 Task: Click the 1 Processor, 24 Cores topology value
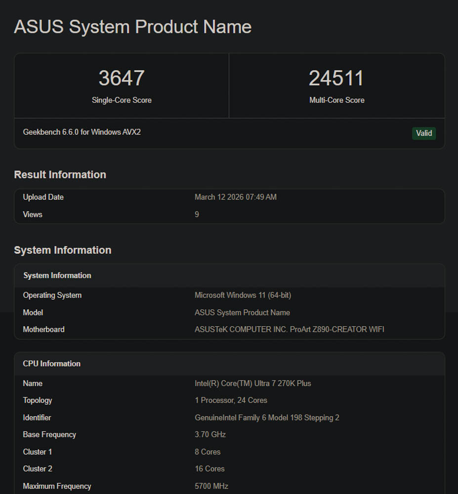(231, 401)
